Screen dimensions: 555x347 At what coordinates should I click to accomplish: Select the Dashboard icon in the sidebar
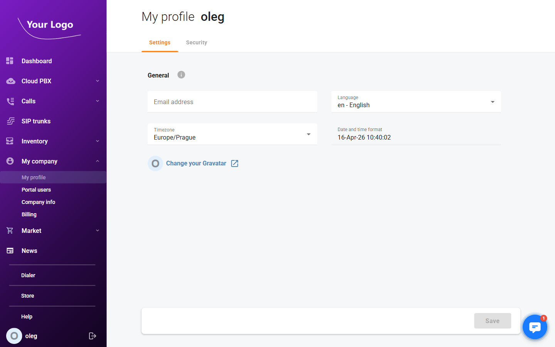pyautogui.click(x=10, y=61)
